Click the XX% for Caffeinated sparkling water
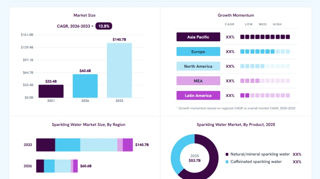This screenshot has height=179, width=320. 297,162
